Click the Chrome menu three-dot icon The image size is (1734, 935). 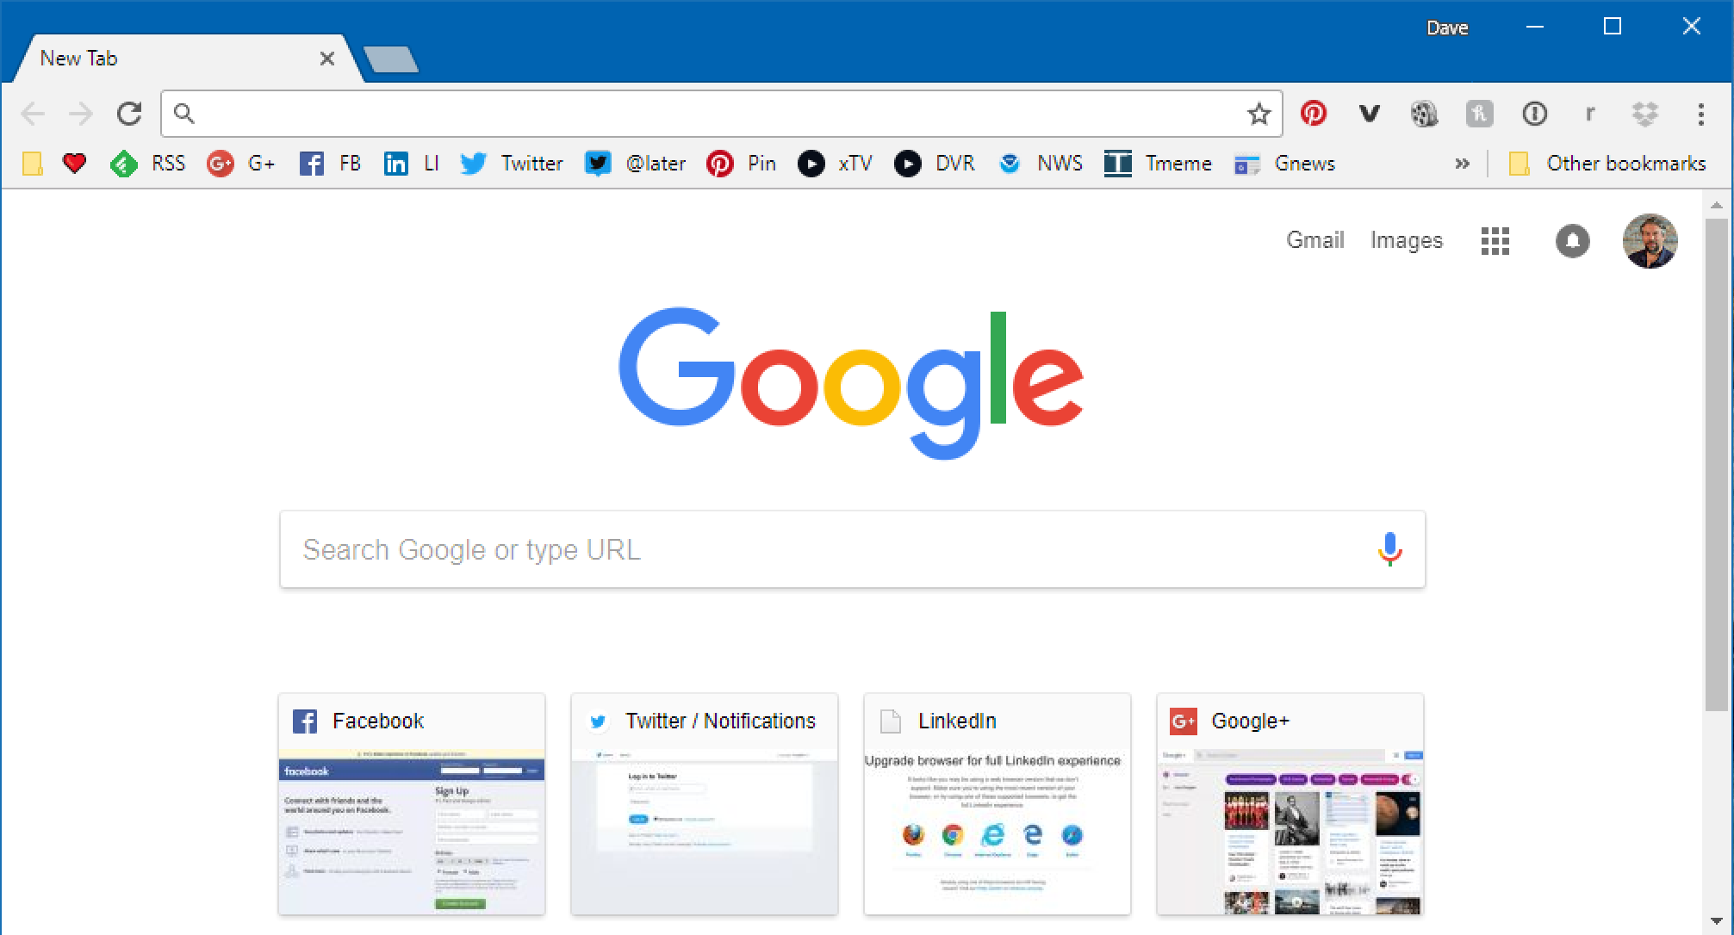[x=1700, y=112]
